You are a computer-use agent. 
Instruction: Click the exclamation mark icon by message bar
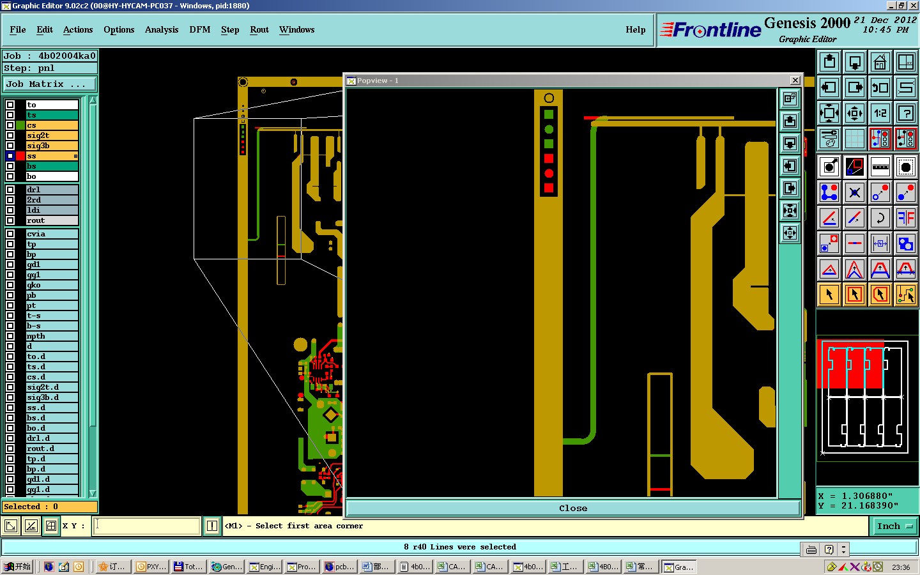coord(212,526)
